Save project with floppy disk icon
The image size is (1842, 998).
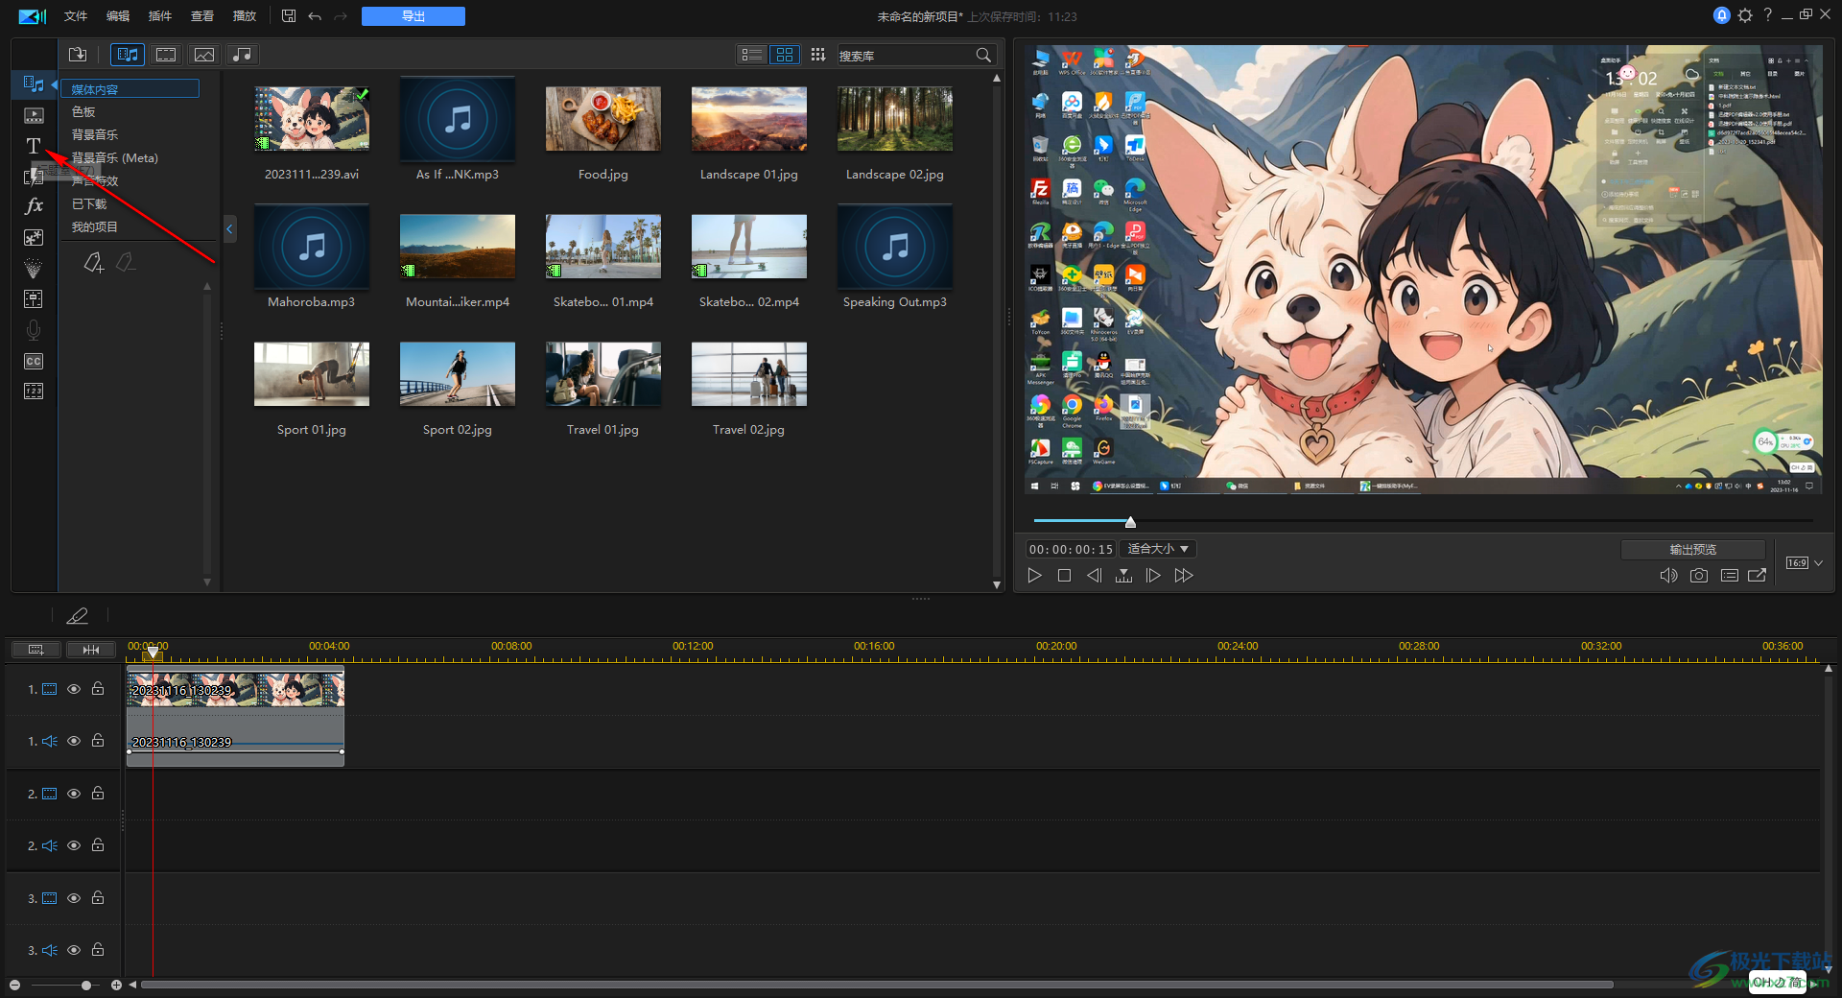289,16
